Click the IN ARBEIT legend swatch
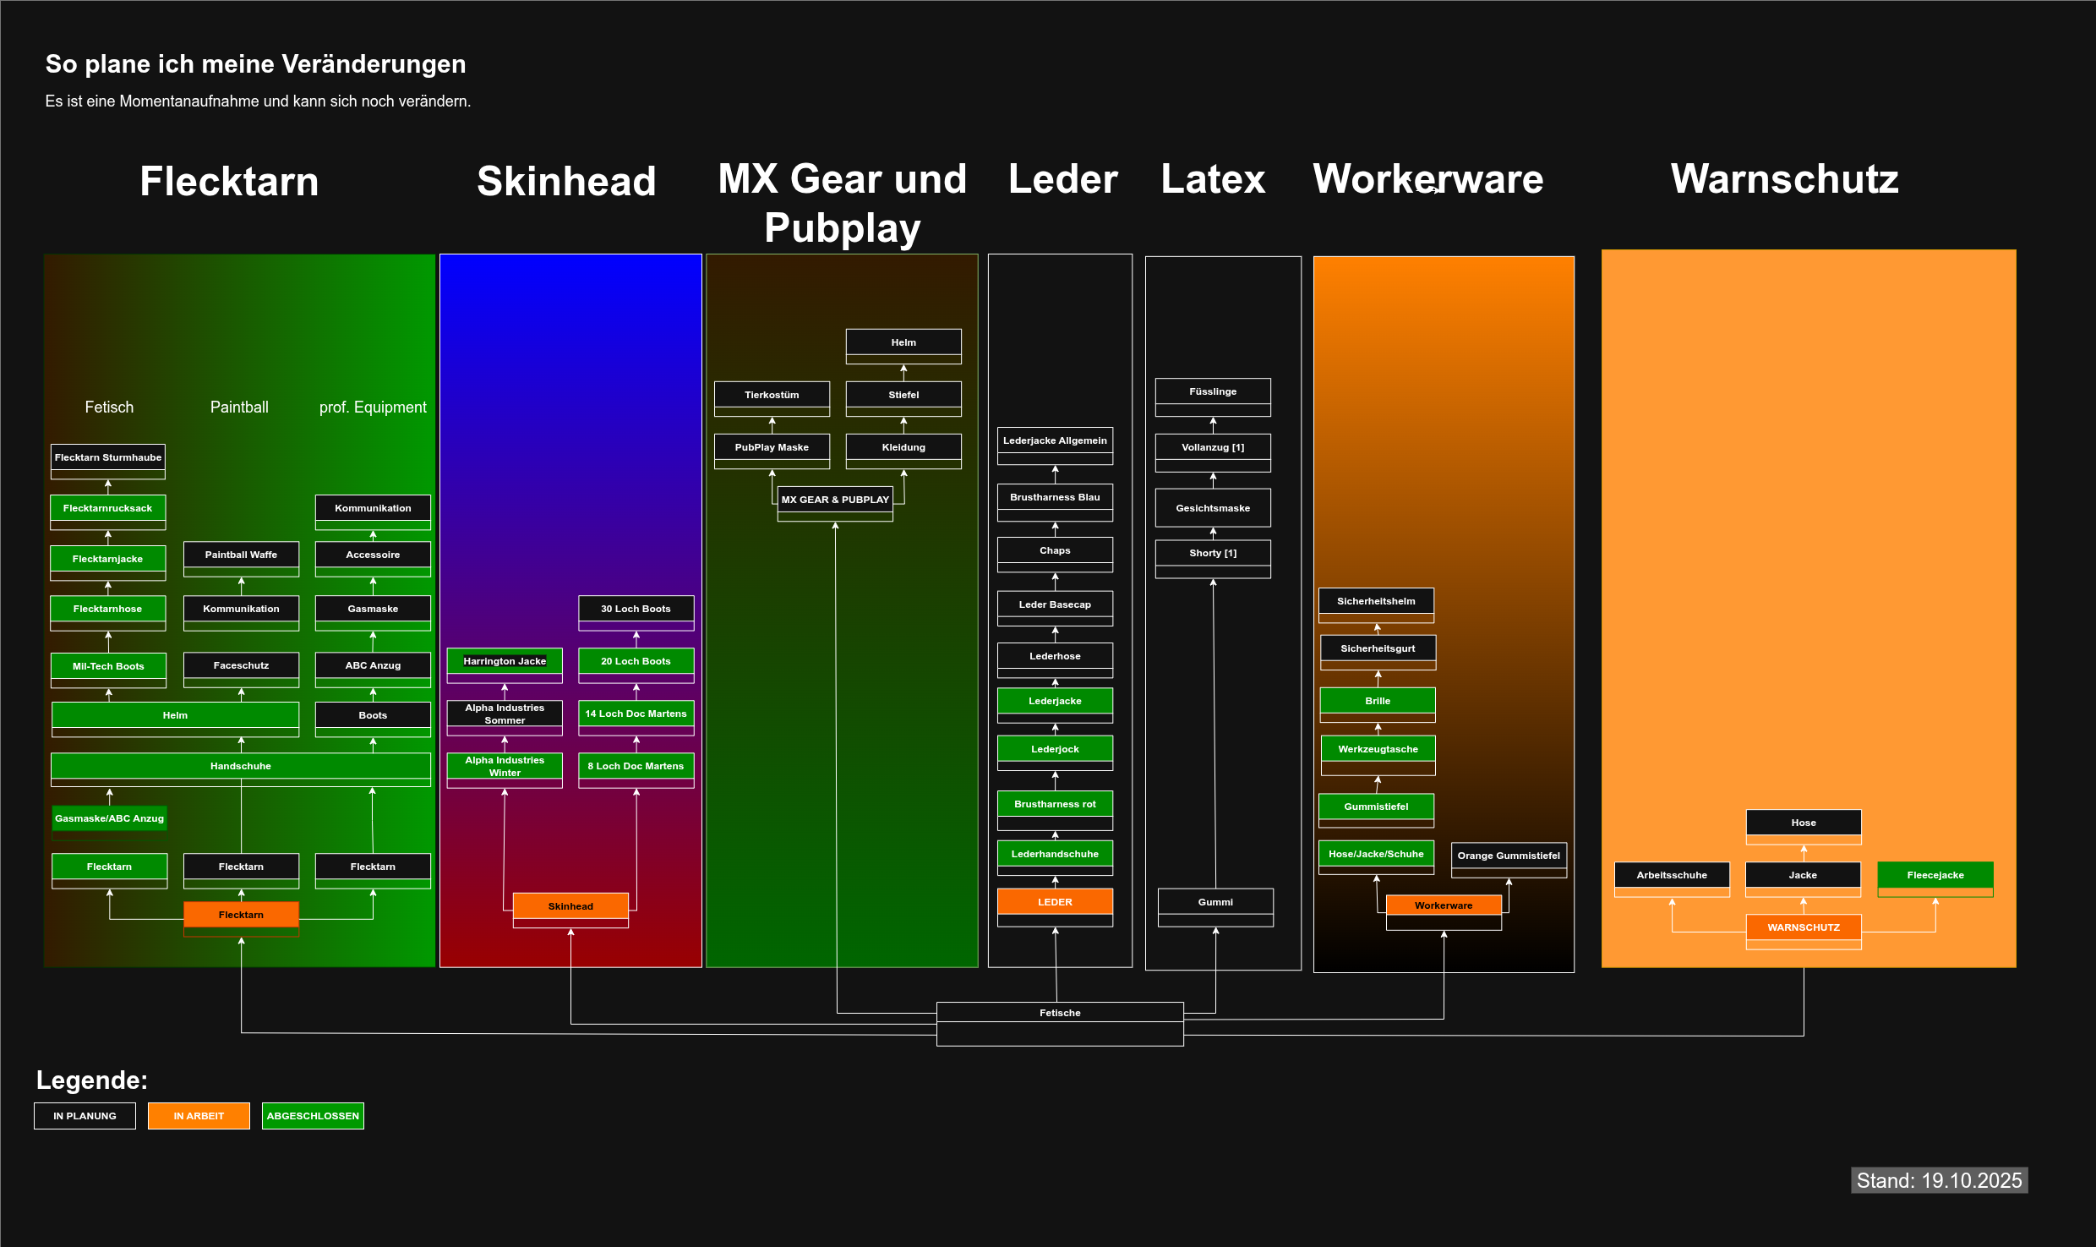Viewport: 2096px width, 1247px height. 199,1116
